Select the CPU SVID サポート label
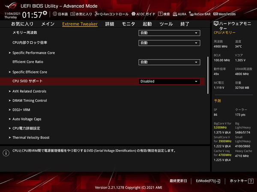The height and width of the screenshot is (192, 257). click(27, 81)
